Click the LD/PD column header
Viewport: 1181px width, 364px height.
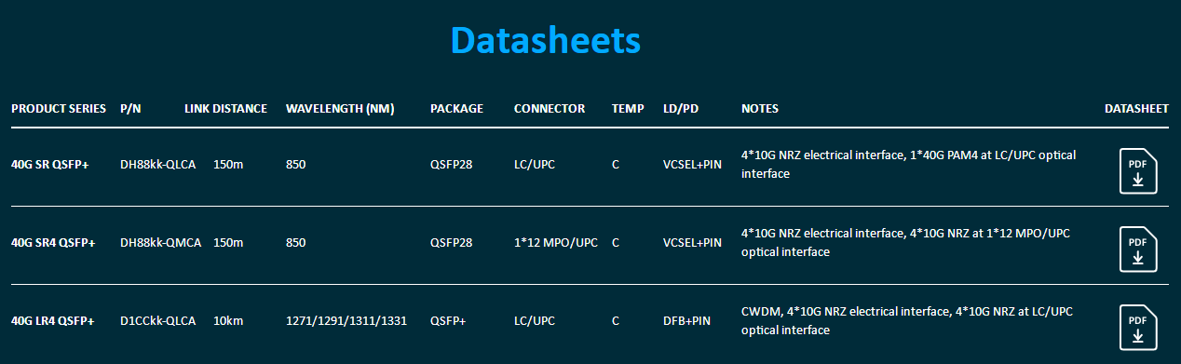(681, 109)
